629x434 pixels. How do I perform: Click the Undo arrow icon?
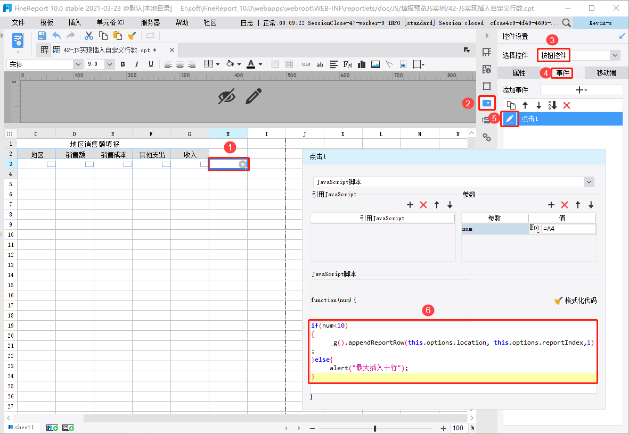56,36
